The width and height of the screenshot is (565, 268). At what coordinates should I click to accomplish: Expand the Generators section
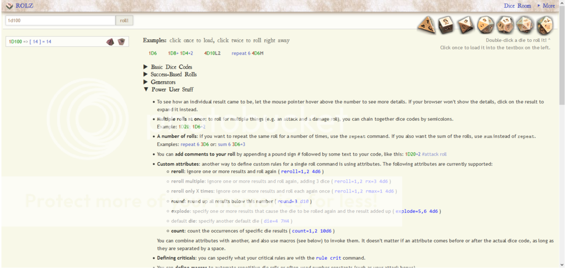point(163,82)
